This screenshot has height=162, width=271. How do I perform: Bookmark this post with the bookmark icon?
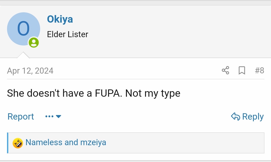(x=242, y=70)
